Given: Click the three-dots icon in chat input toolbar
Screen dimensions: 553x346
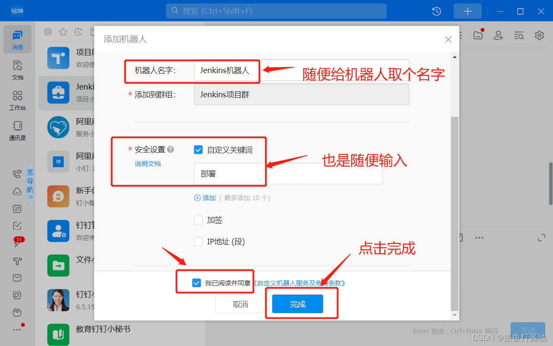Looking at the screenshot, I should (479, 238).
